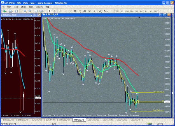
Task: Click the Arrows objects icon
Action: [105, 11]
